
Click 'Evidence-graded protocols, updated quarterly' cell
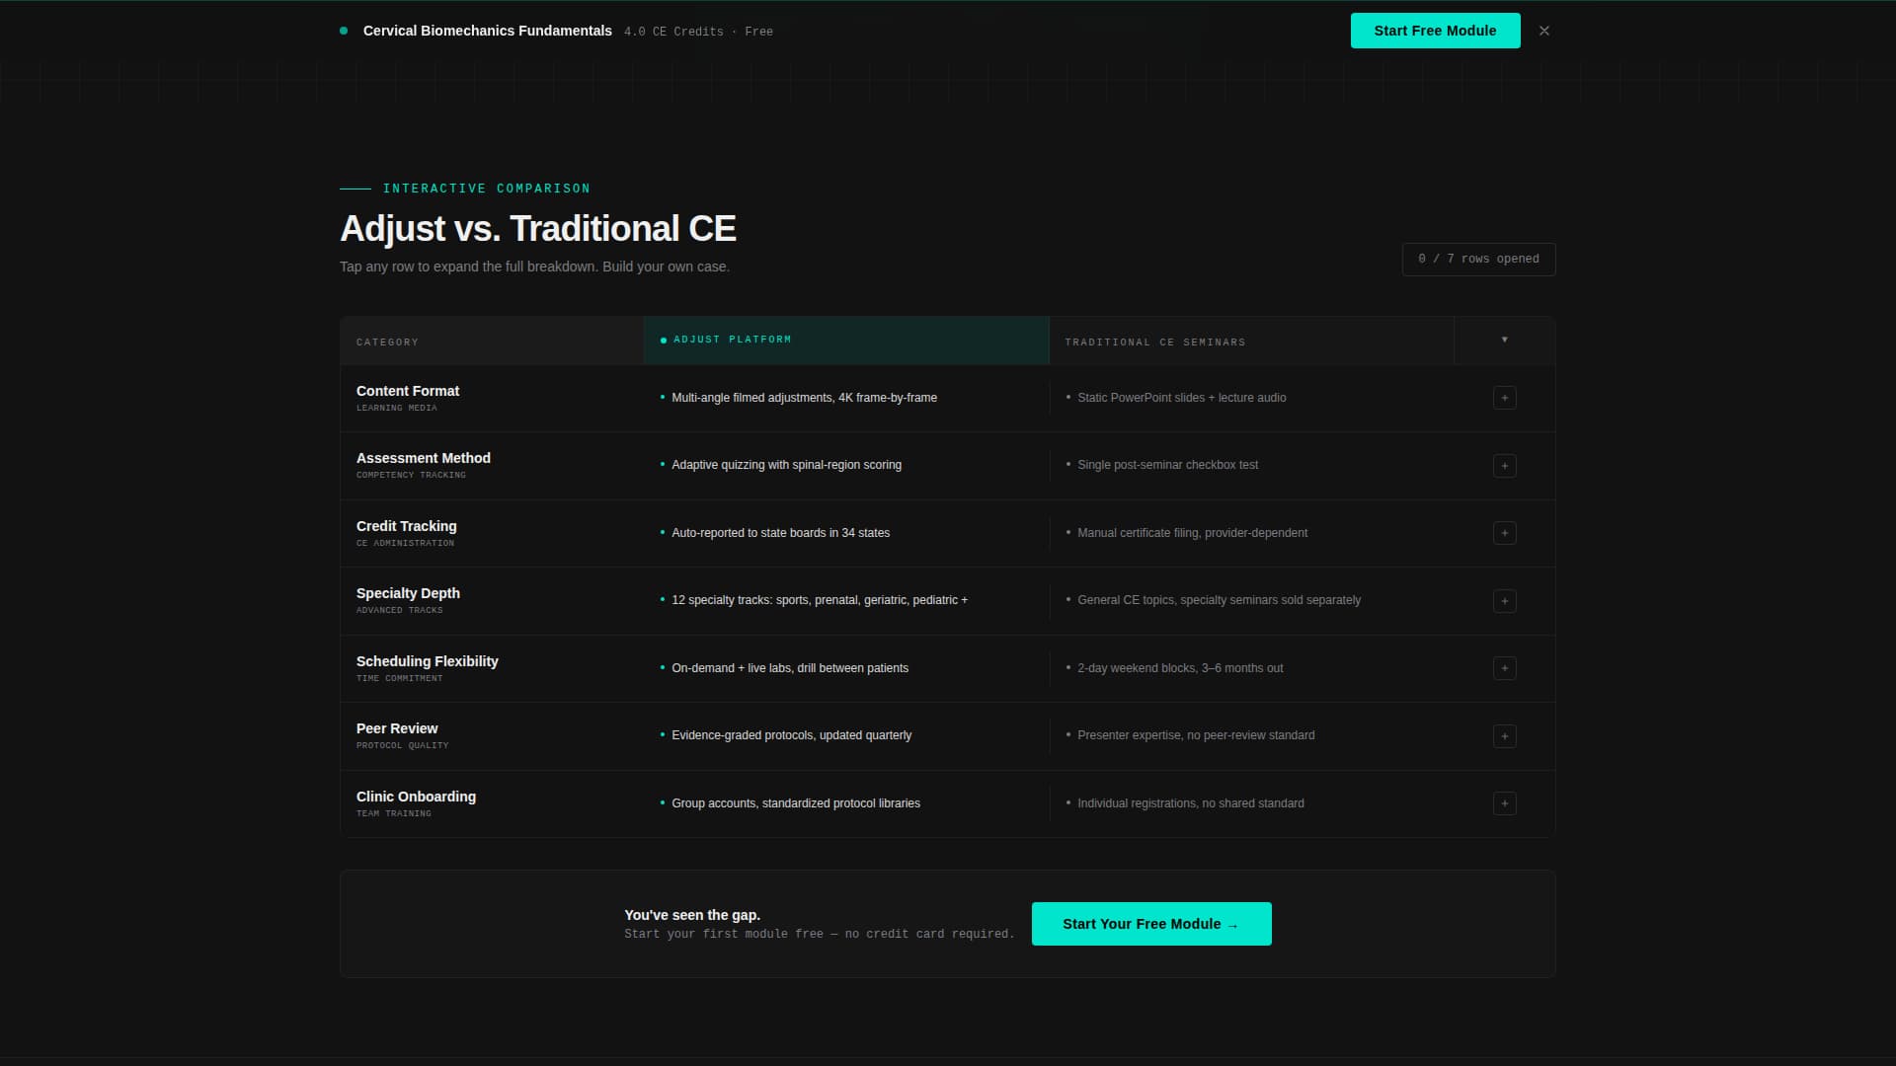coord(791,735)
